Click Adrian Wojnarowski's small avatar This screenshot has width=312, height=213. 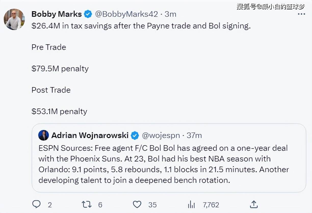click(44, 135)
